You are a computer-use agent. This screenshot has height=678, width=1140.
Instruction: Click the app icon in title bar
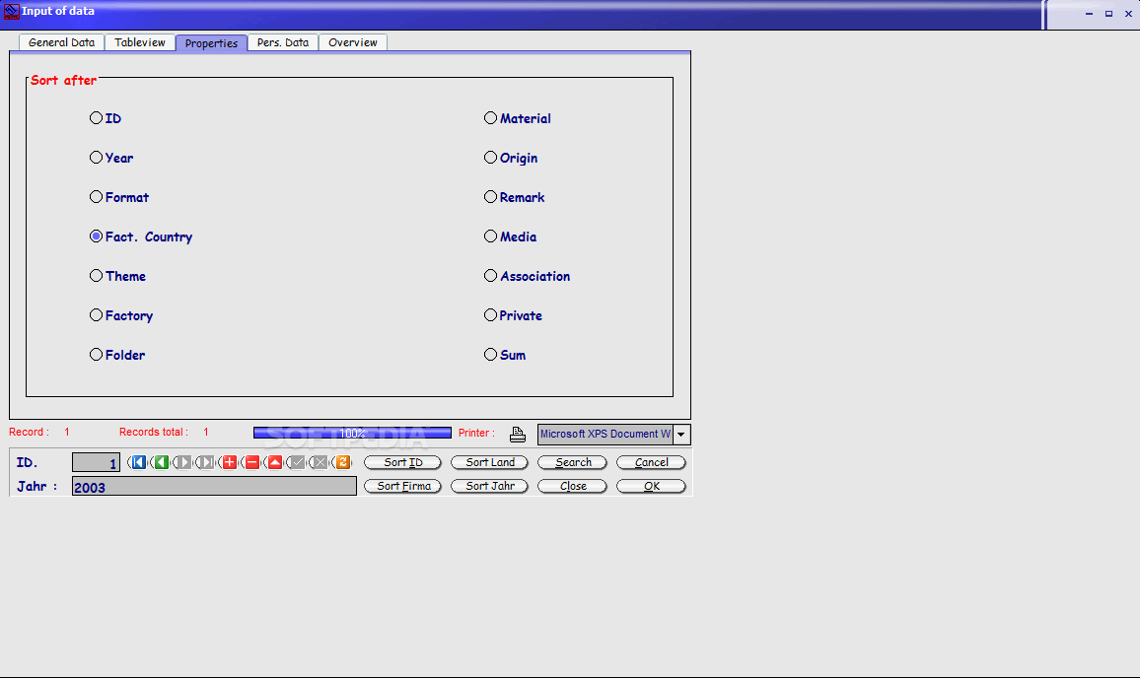point(11,11)
